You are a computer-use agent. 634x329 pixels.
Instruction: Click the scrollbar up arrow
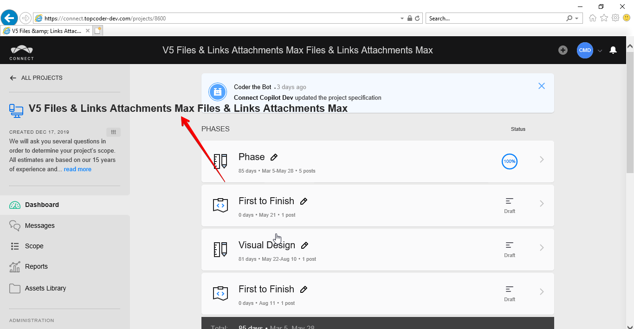pyautogui.click(x=630, y=46)
